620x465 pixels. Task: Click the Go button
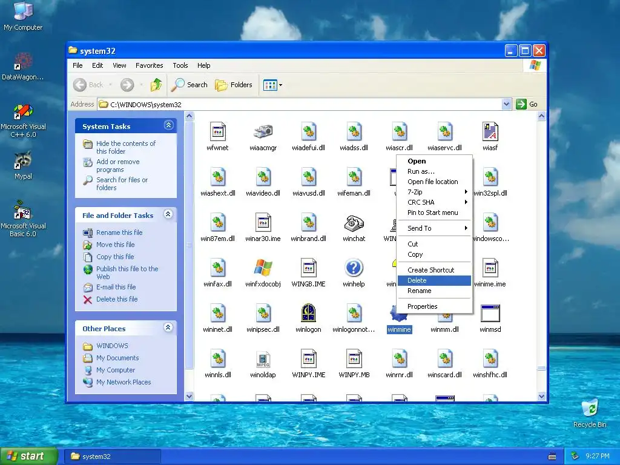(x=527, y=104)
